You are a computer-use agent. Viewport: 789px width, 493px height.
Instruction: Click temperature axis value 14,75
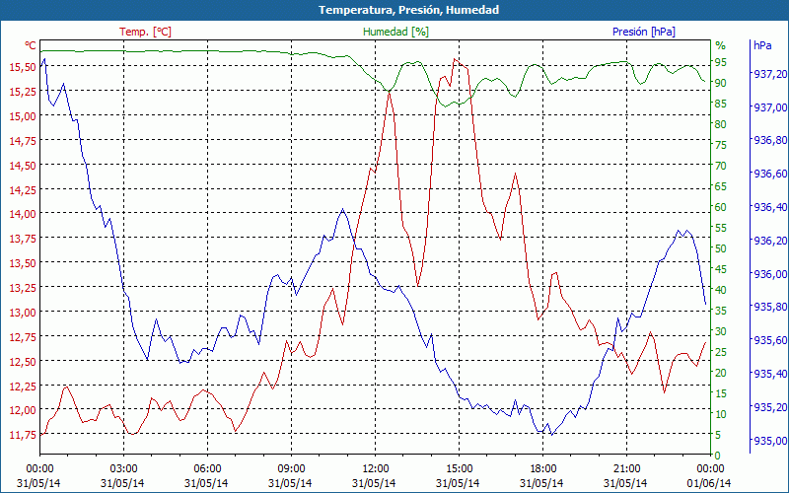[23, 141]
